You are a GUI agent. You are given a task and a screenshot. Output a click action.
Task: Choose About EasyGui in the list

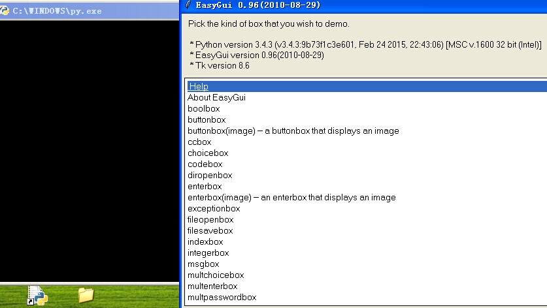point(216,97)
